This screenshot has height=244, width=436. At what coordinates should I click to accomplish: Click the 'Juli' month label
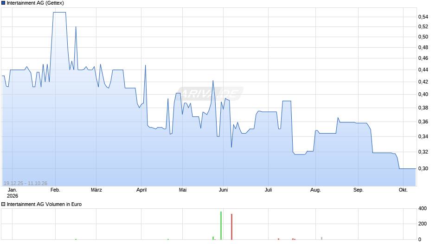(269, 190)
